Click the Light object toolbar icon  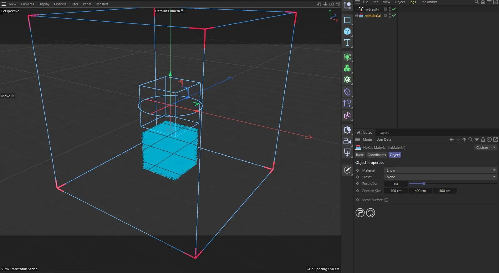(x=347, y=130)
